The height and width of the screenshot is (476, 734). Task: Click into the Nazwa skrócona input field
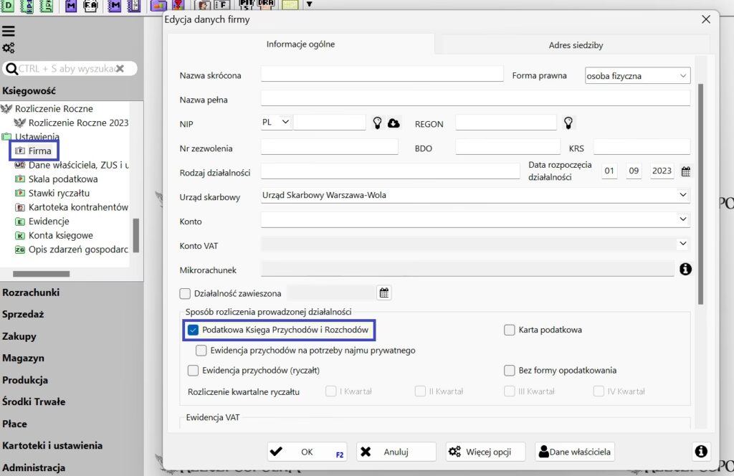pos(382,75)
